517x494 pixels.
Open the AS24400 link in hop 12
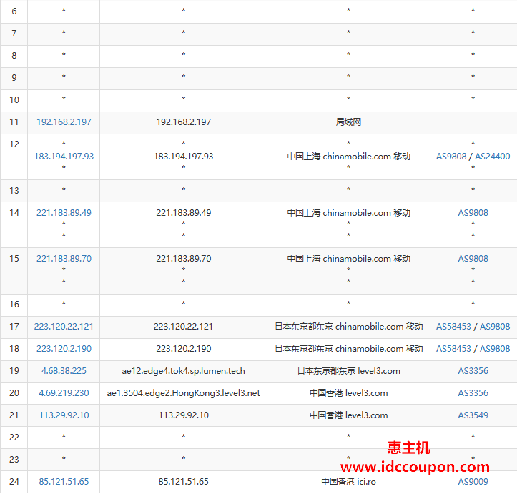(x=493, y=156)
